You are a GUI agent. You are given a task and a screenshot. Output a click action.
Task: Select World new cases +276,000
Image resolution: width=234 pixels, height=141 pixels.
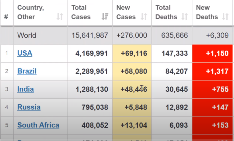(132, 35)
